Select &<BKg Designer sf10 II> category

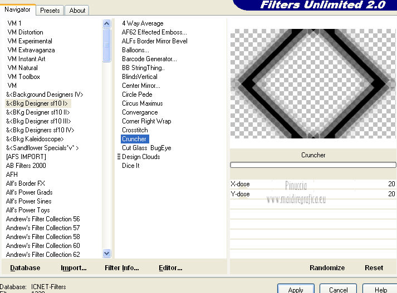38,112
